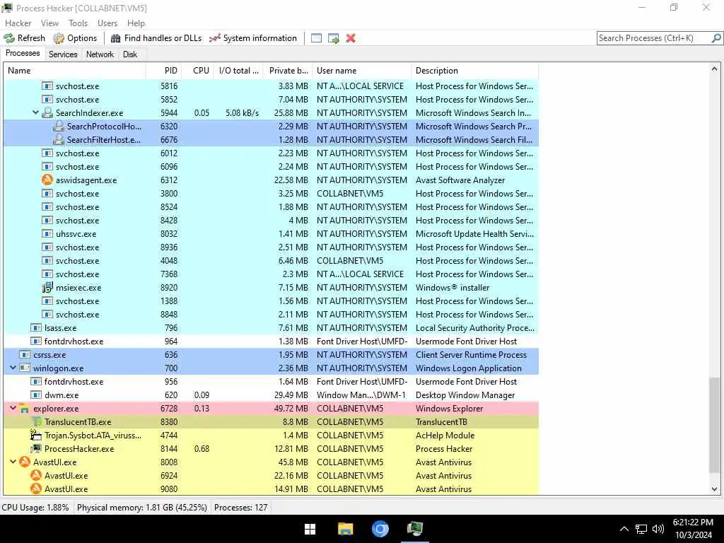Click 'AcHelp Module' description cell
The image size is (724, 543).
(445, 435)
